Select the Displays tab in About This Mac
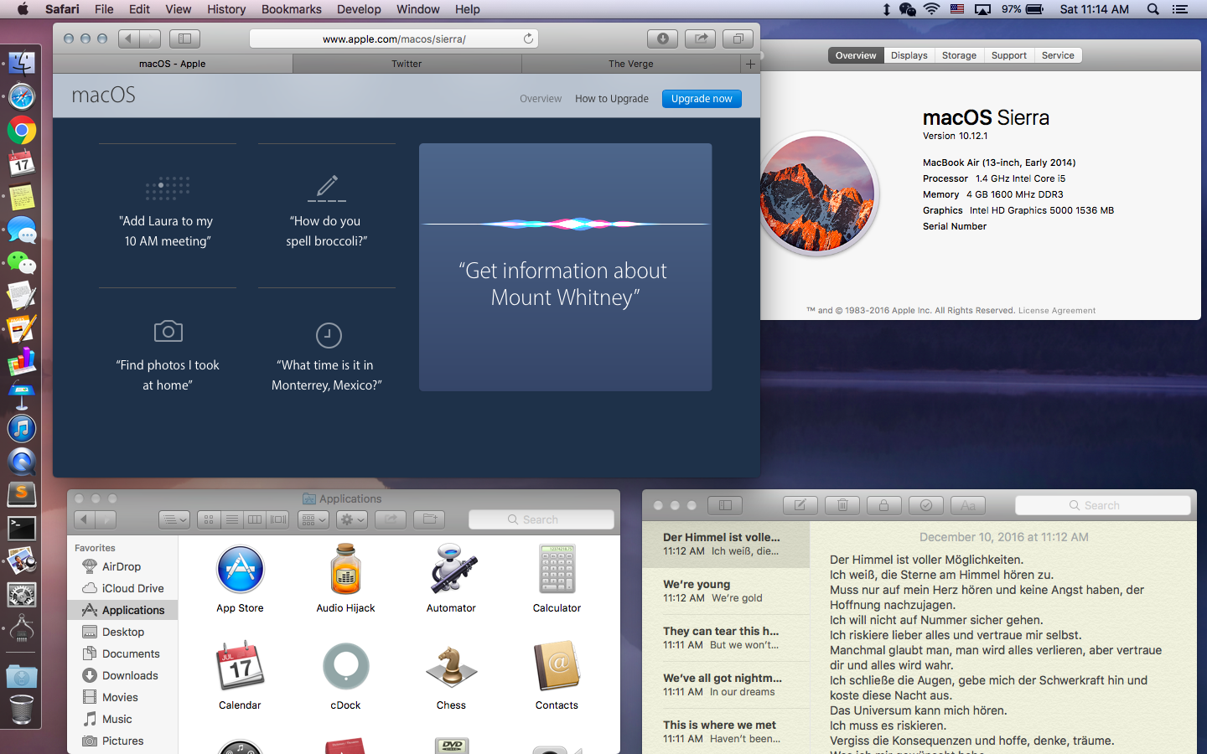Viewport: 1207px width, 754px height. pos(909,55)
